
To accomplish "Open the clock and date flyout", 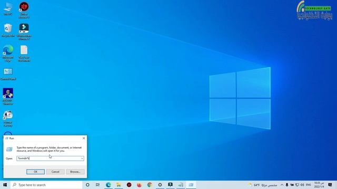I will pyautogui.click(x=319, y=185).
